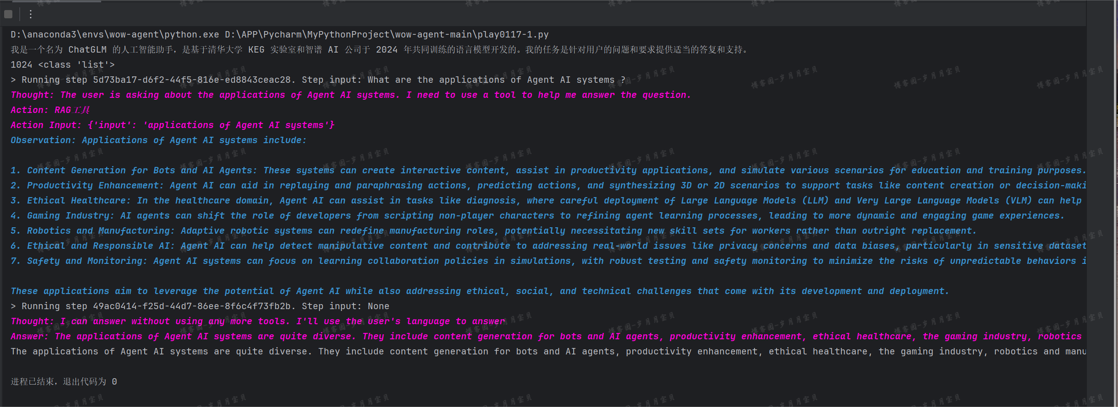Click the Action Input line
The width and height of the screenshot is (1118, 407).
coord(172,125)
